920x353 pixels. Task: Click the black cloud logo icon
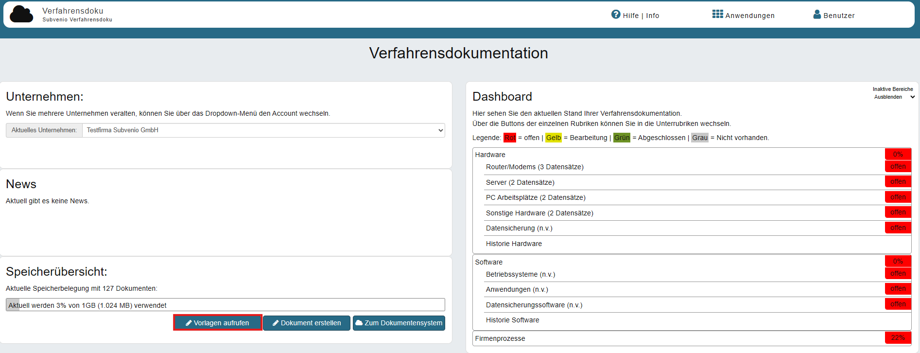tap(21, 14)
